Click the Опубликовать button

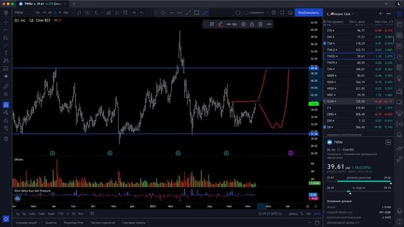[309, 13]
